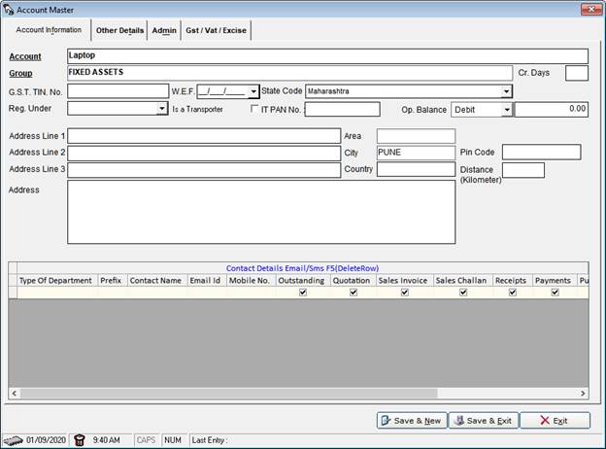Click the G.S.T. TIN. No. input field
Image resolution: width=606 pixels, height=449 pixels.
pyautogui.click(x=118, y=91)
